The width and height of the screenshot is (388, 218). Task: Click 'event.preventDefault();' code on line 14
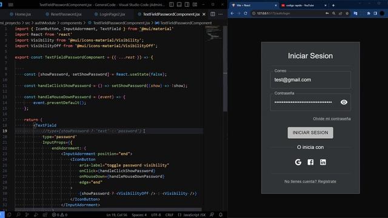click(59, 102)
